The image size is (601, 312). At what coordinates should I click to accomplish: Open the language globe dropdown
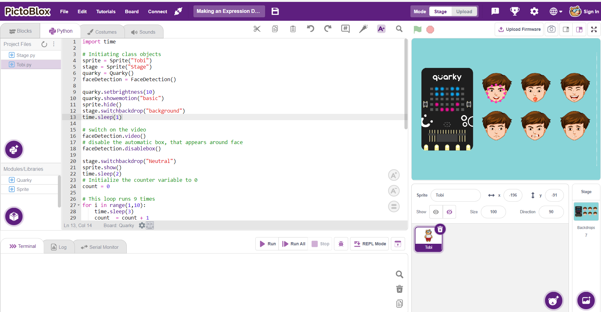pyautogui.click(x=556, y=12)
